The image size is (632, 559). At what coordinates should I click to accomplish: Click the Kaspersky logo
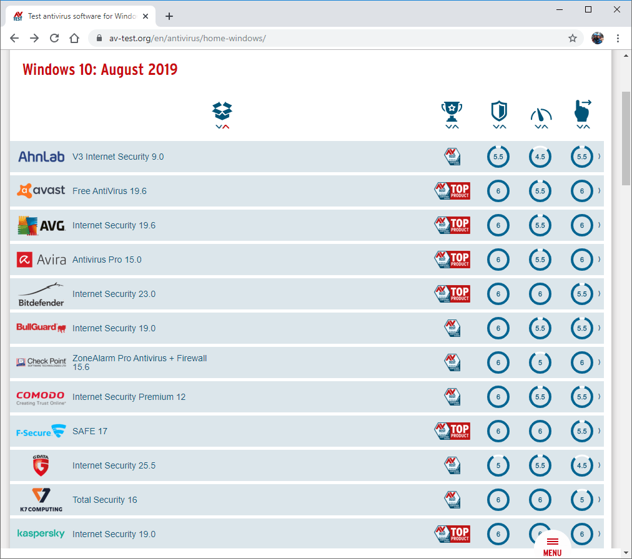tap(41, 533)
